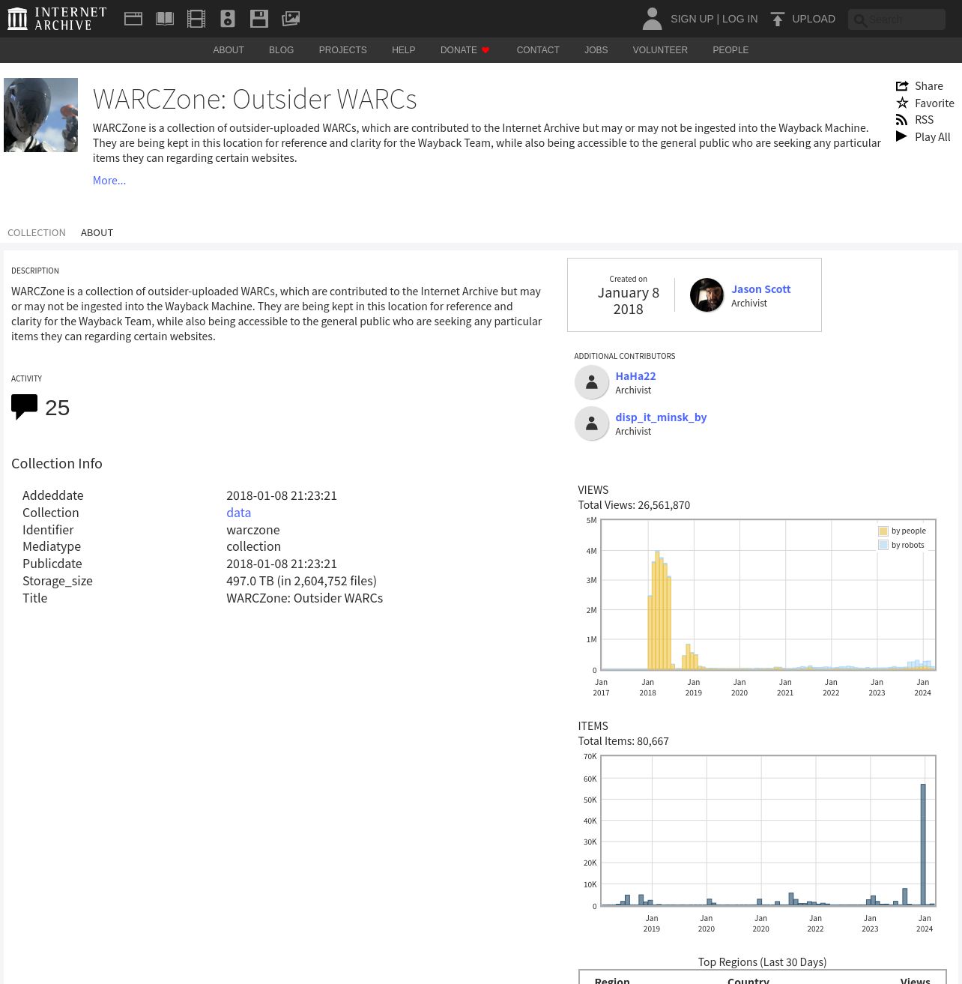The width and height of the screenshot is (962, 984).
Task: Click the SIGN UP link
Action: point(692,19)
